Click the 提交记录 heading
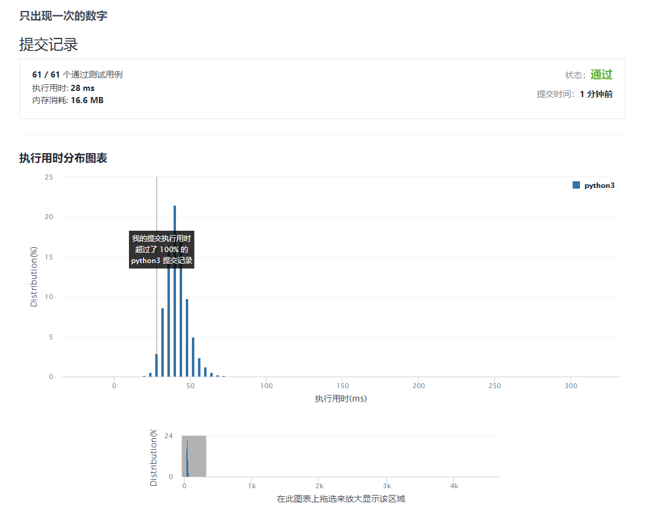Viewport: 649px width, 509px height. click(x=48, y=45)
